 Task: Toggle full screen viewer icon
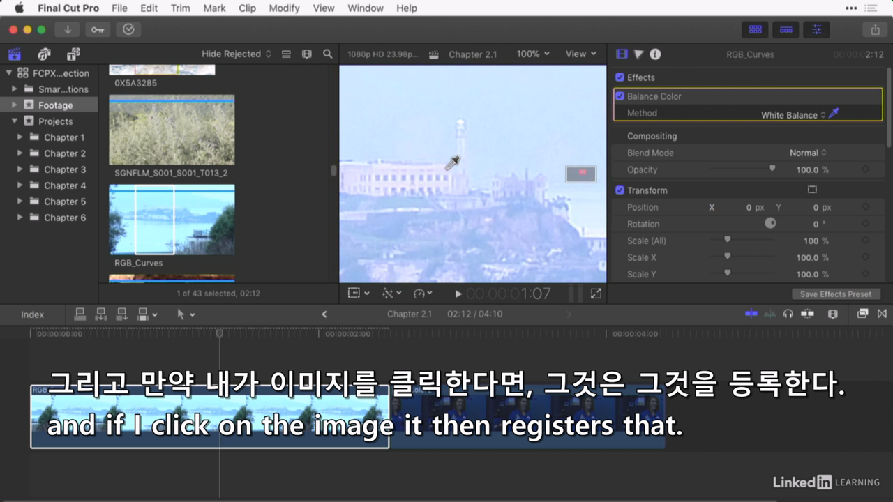(x=596, y=294)
